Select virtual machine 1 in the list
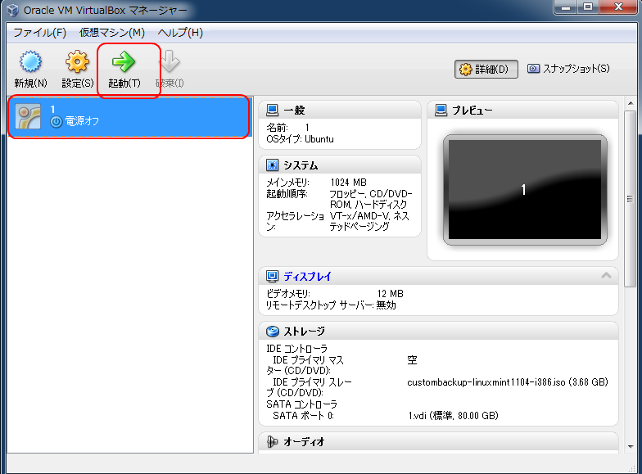642x474 pixels. click(x=129, y=116)
